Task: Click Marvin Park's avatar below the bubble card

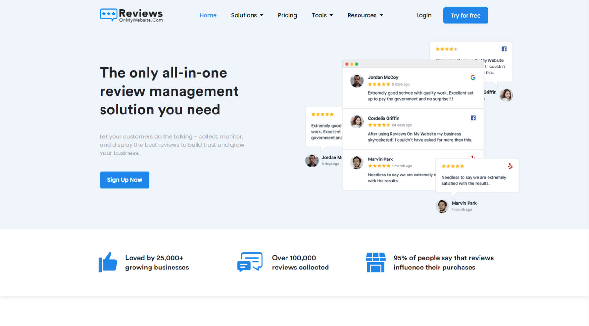Action: (442, 206)
